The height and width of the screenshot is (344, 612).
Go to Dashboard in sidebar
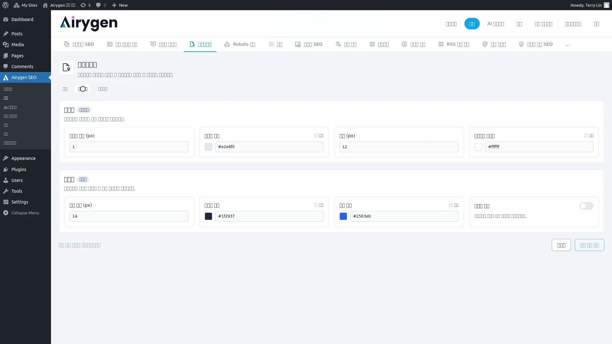[25, 19]
